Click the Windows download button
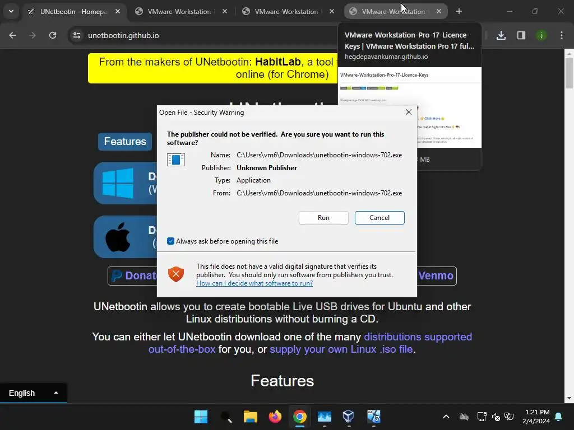 point(126,183)
